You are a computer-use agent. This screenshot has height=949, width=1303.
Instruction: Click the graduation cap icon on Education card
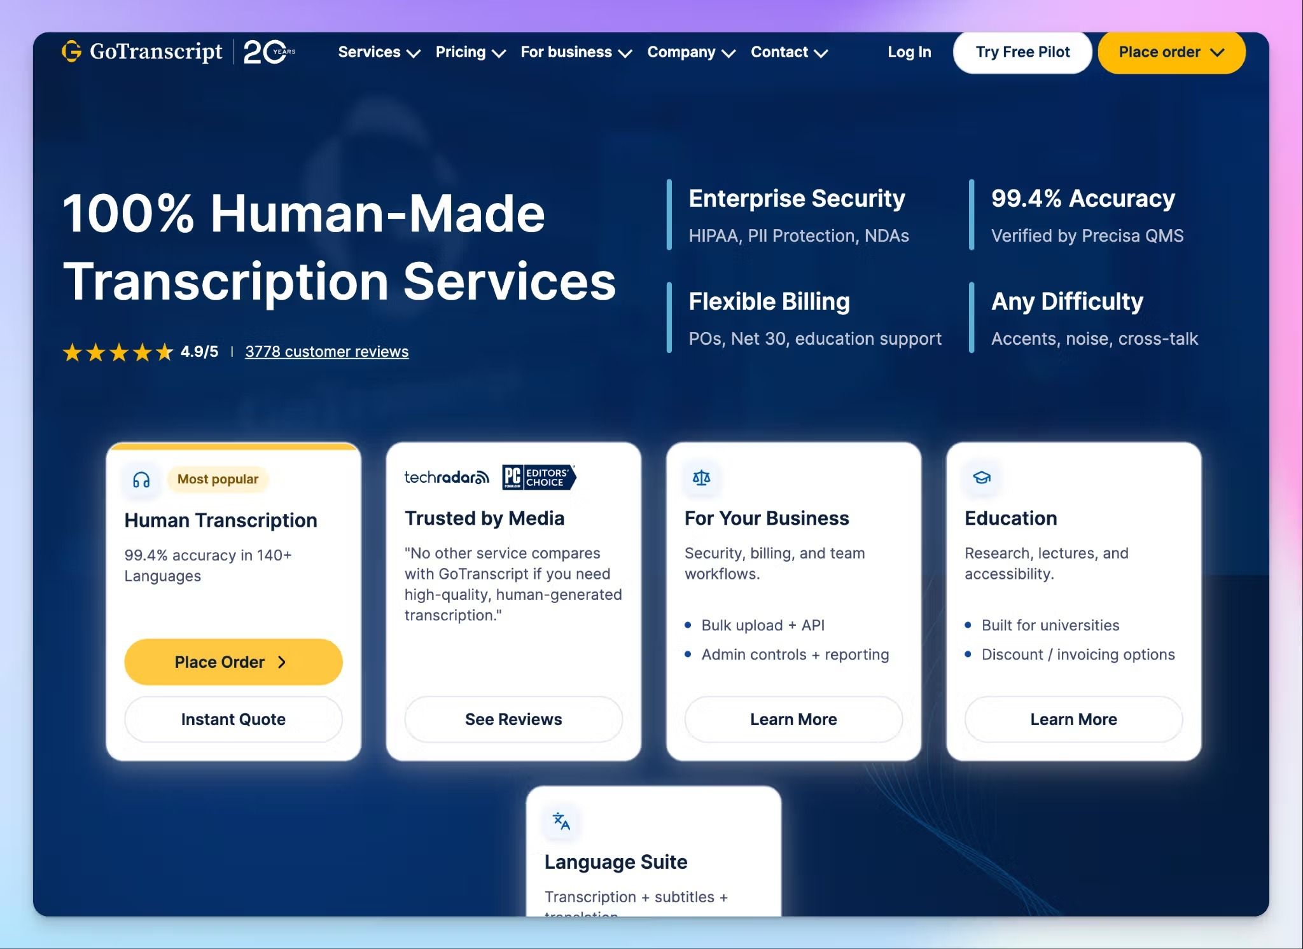tap(982, 478)
